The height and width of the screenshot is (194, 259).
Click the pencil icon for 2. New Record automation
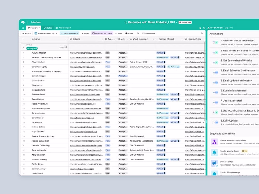[x=216, y=52]
